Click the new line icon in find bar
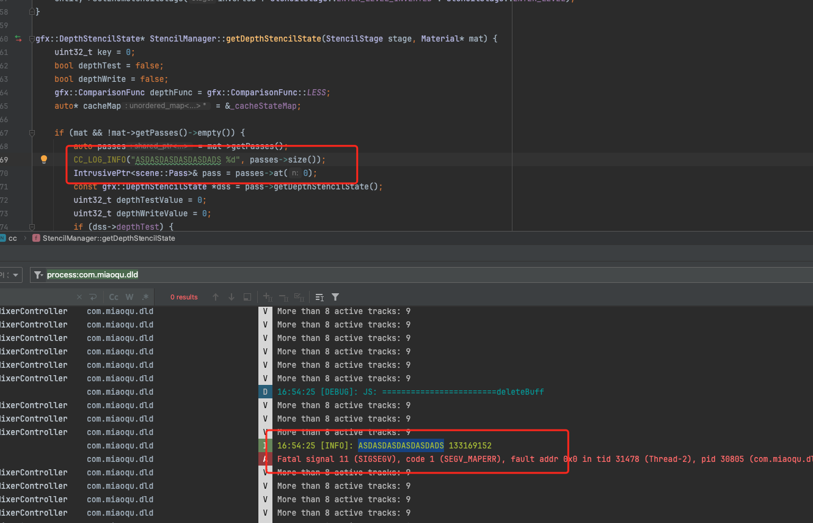 coord(93,297)
